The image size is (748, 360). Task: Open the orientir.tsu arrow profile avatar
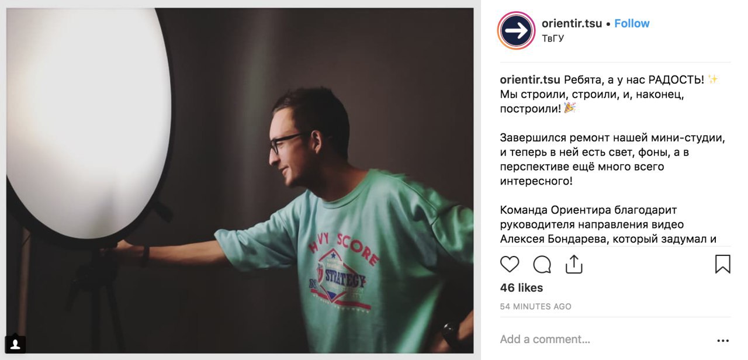[x=517, y=30]
